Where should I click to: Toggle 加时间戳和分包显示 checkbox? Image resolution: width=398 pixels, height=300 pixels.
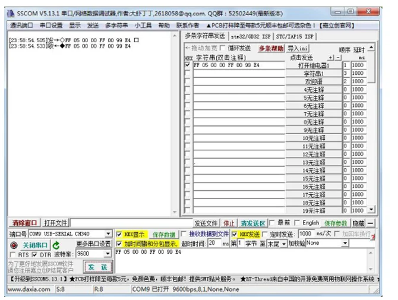pos(119,244)
